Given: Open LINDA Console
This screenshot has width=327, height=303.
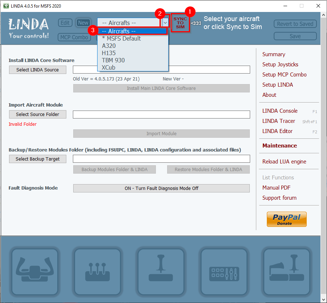Looking at the screenshot, I should [x=280, y=111].
